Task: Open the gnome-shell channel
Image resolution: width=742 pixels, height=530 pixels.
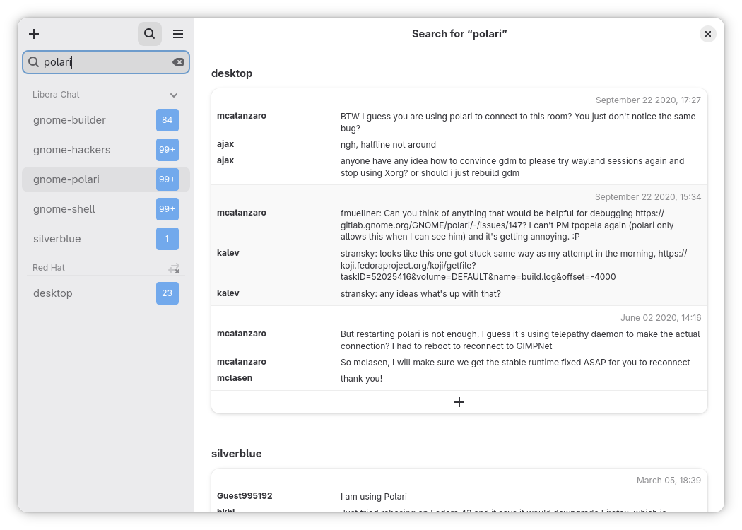Action: [64, 209]
